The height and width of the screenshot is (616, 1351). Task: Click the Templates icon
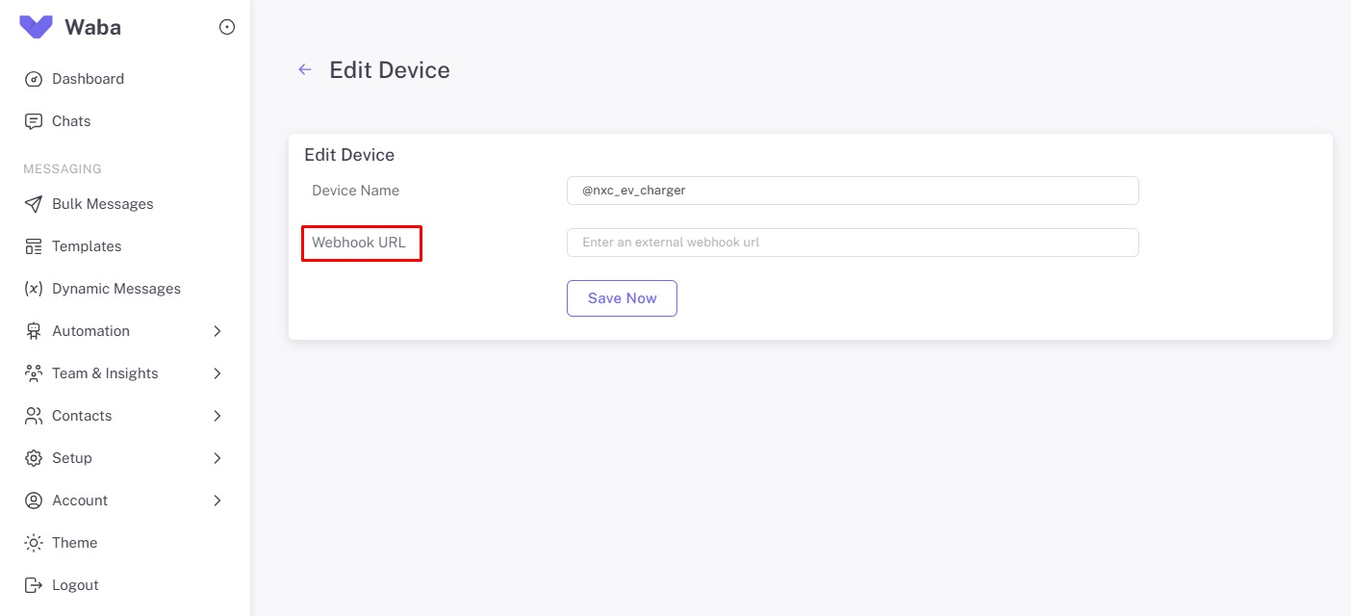pos(32,246)
